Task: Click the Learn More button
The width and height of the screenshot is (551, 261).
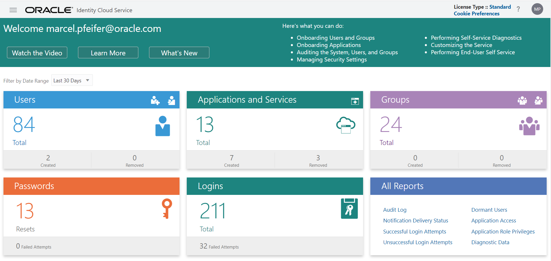Action: pos(108,53)
